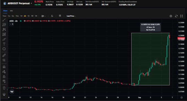
Task: Click the Mark Price label
Action: (50, 2)
